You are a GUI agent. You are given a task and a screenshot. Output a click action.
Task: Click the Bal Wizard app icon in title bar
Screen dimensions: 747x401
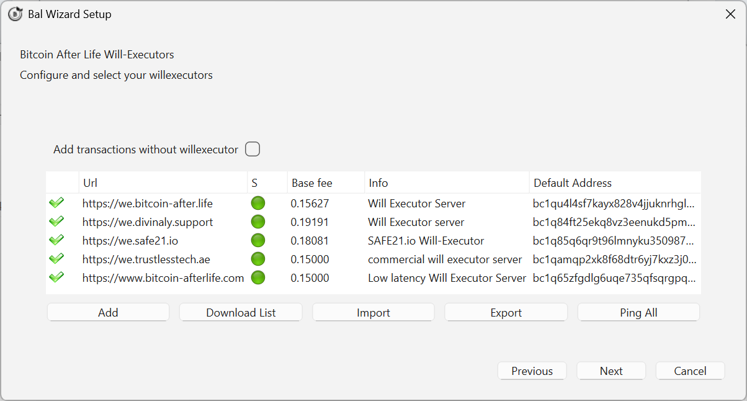tap(16, 14)
